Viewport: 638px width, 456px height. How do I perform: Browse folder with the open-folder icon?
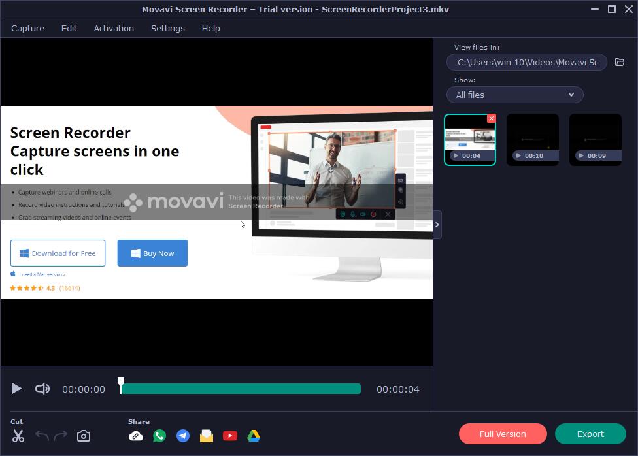click(619, 62)
